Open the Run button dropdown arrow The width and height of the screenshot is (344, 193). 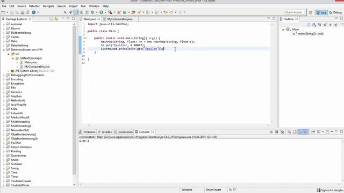(x=105, y=12)
